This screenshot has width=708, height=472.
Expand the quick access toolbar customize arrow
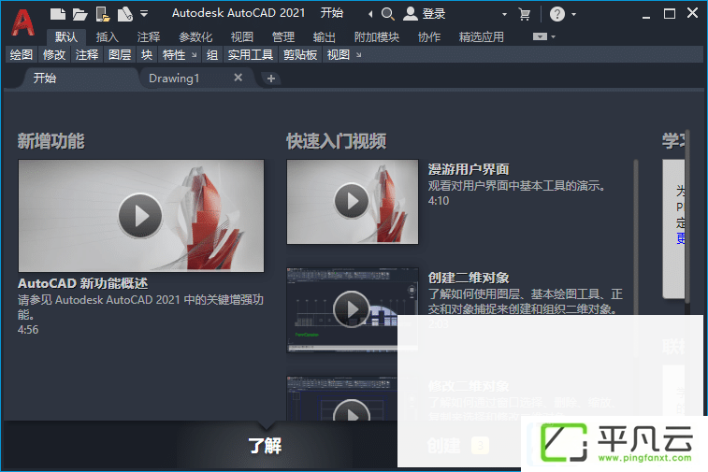[x=144, y=14]
